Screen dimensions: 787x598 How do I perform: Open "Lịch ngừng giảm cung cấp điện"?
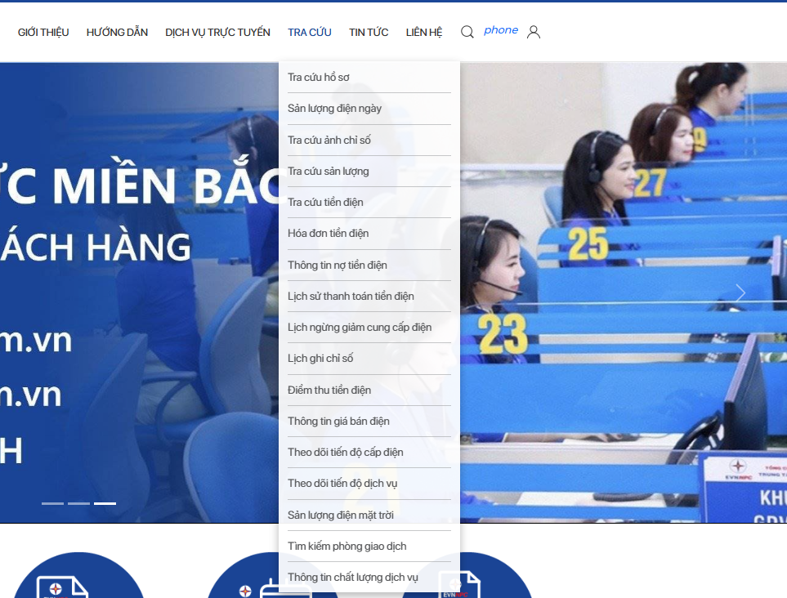click(360, 328)
